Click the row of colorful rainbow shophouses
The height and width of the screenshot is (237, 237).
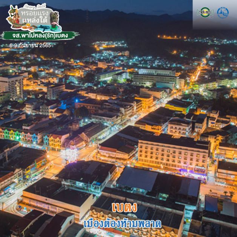coord(23,135)
